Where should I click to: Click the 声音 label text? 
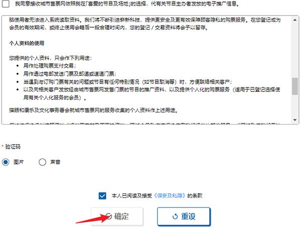tap(55, 162)
